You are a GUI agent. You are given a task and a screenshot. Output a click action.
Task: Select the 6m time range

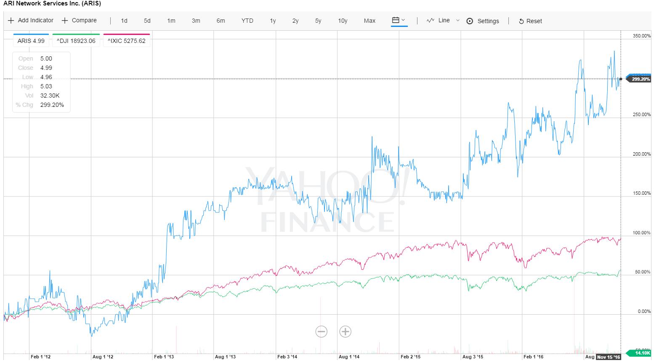pyautogui.click(x=221, y=21)
